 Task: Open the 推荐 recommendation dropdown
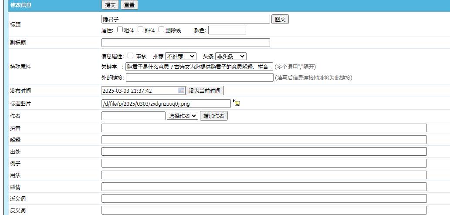click(x=181, y=56)
